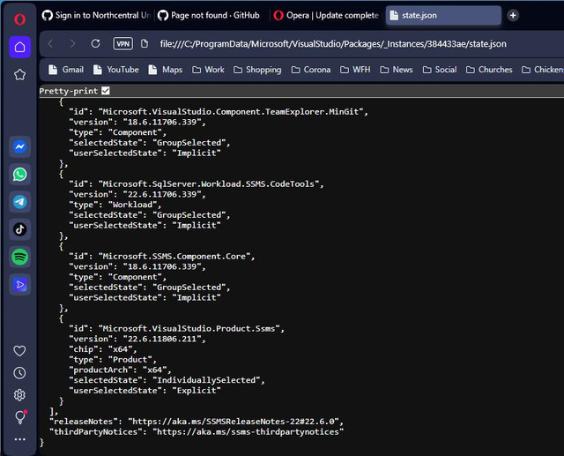The height and width of the screenshot is (456, 564).
Task: Click the version value "22.6.11806.211"
Action: pos(162,339)
